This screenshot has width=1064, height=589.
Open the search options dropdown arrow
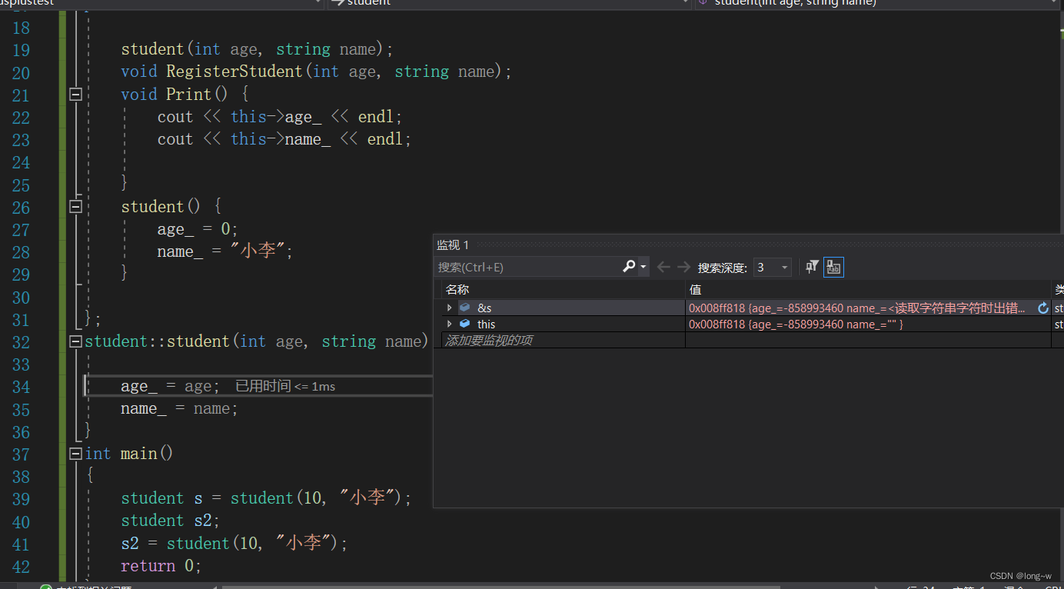tap(643, 268)
